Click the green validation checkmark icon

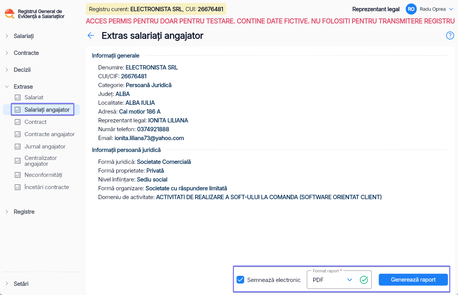click(364, 280)
